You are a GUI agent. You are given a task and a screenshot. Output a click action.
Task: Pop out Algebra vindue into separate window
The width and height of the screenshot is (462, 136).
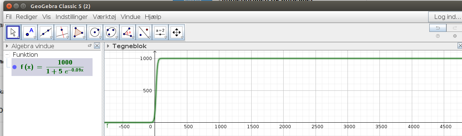90,46
